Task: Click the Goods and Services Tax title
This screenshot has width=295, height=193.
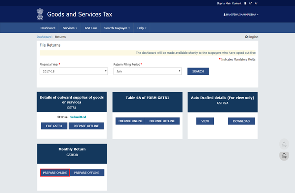Action: [79, 14]
